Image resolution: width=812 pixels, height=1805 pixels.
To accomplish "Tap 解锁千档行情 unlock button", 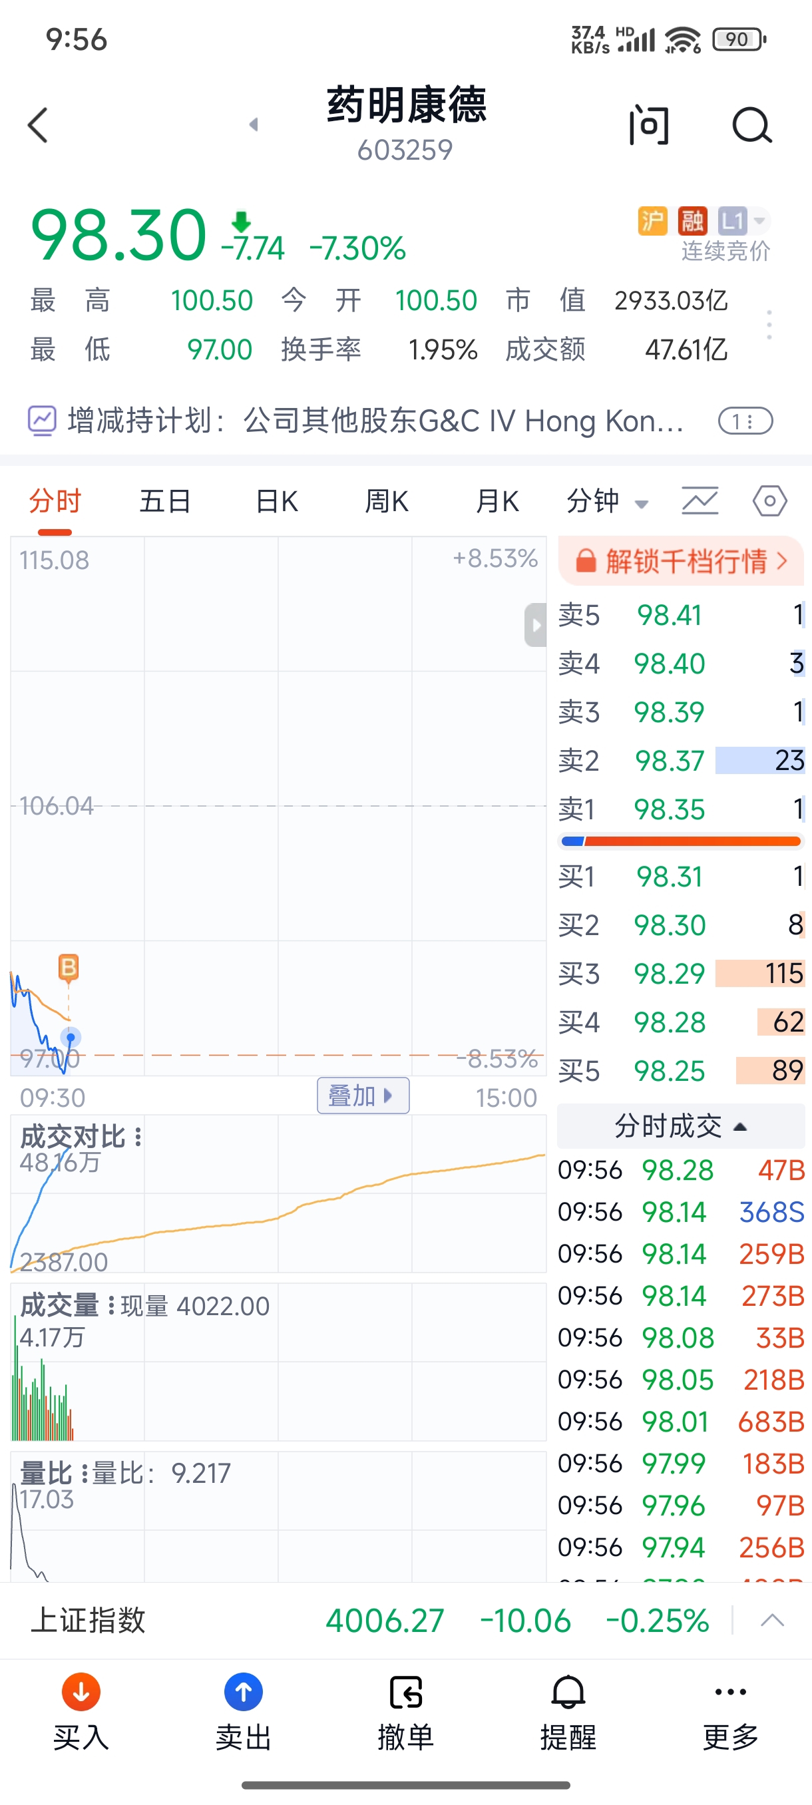I will pos(681,561).
